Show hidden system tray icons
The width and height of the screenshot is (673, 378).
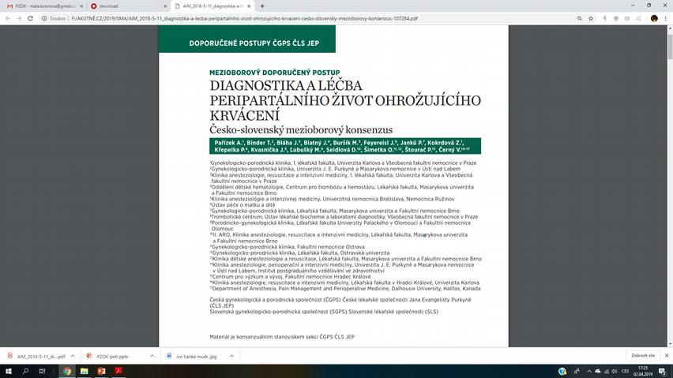click(x=589, y=371)
